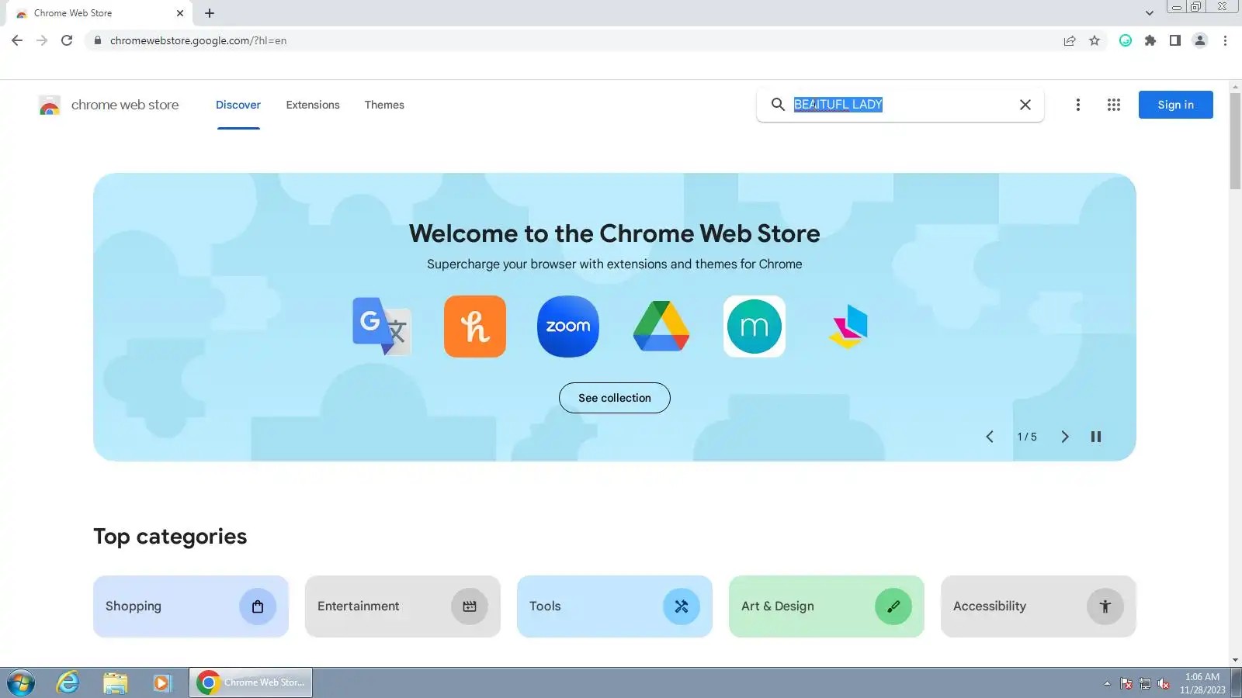The image size is (1242, 698).
Task: Open the Windows Start menu
Action: coord(21,683)
